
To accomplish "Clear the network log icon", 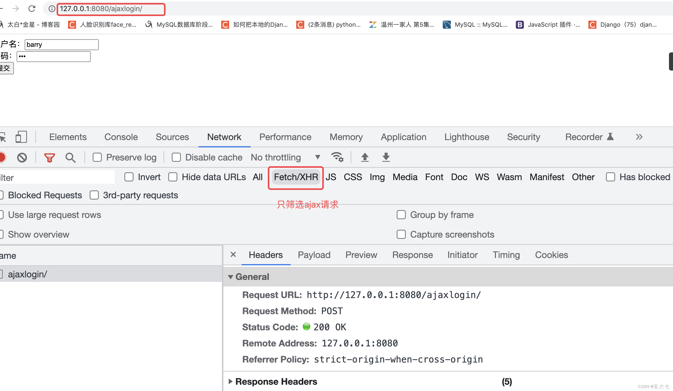I will (x=22, y=157).
